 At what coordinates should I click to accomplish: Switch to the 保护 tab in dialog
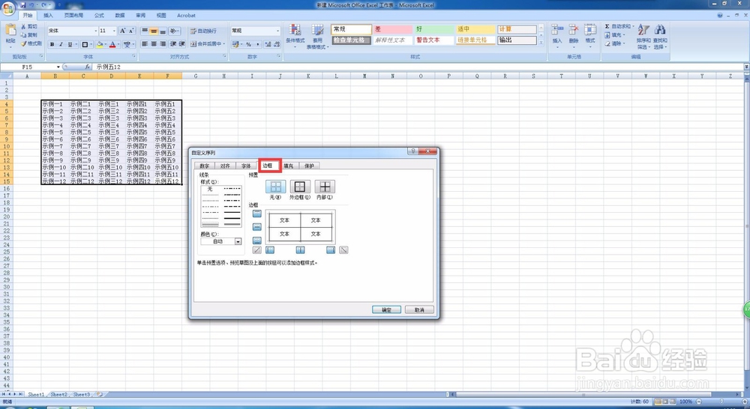point(310,166)
